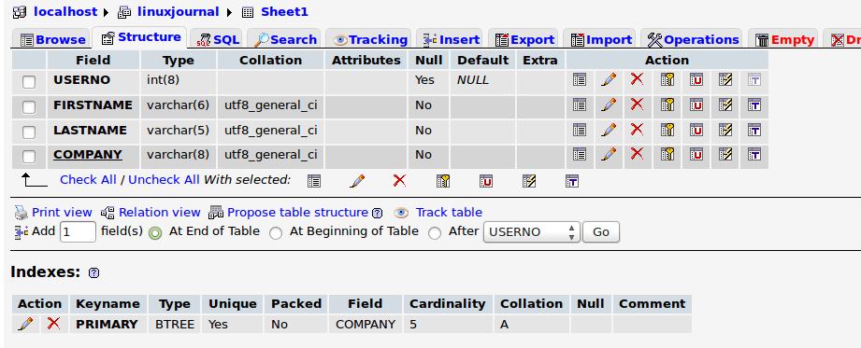This screenshot has width=861, height=348.
Task: With selected: browse icon
Action: pyautogui.click(x=314, y=181)
